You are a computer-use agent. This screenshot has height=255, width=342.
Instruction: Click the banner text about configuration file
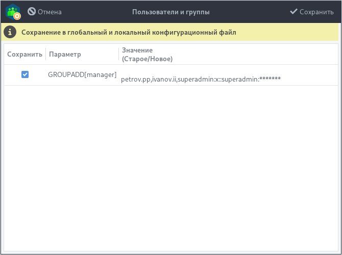pos(129,33)
